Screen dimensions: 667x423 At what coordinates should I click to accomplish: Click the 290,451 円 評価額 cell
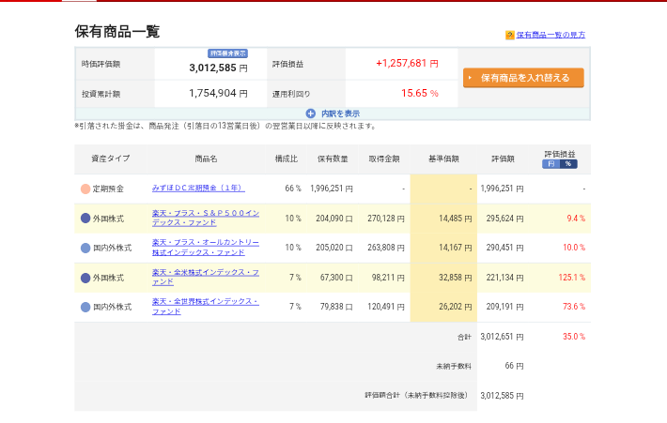tap(504, 248)
